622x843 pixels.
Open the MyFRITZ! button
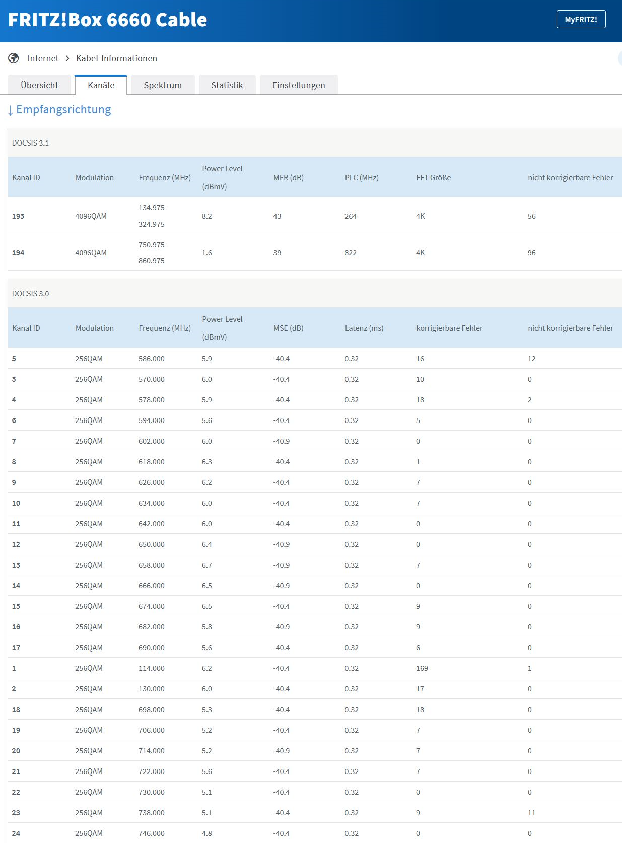pyautogui.click(x=581, y=19)
